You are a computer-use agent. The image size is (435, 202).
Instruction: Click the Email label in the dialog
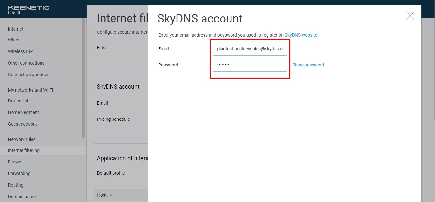(164, 49)
